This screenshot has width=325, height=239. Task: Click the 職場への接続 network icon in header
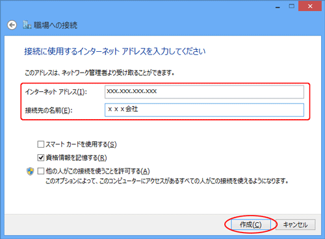[27, 25]
